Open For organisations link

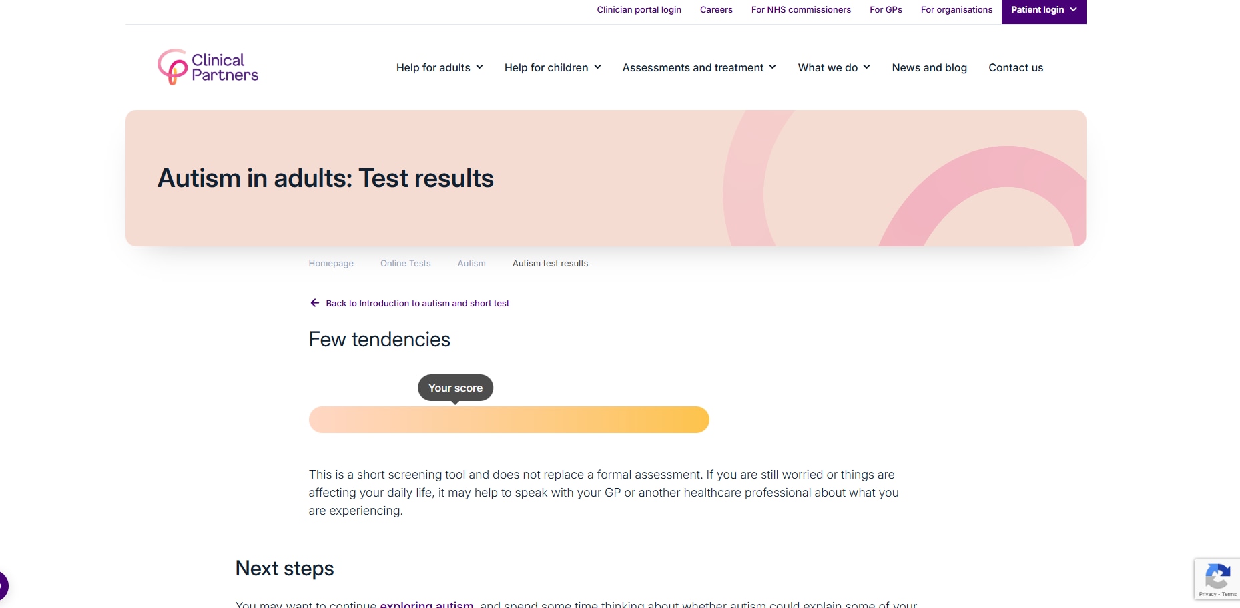point(956,10)
